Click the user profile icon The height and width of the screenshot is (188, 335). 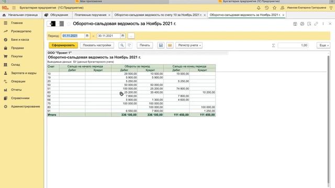(282, 8)
